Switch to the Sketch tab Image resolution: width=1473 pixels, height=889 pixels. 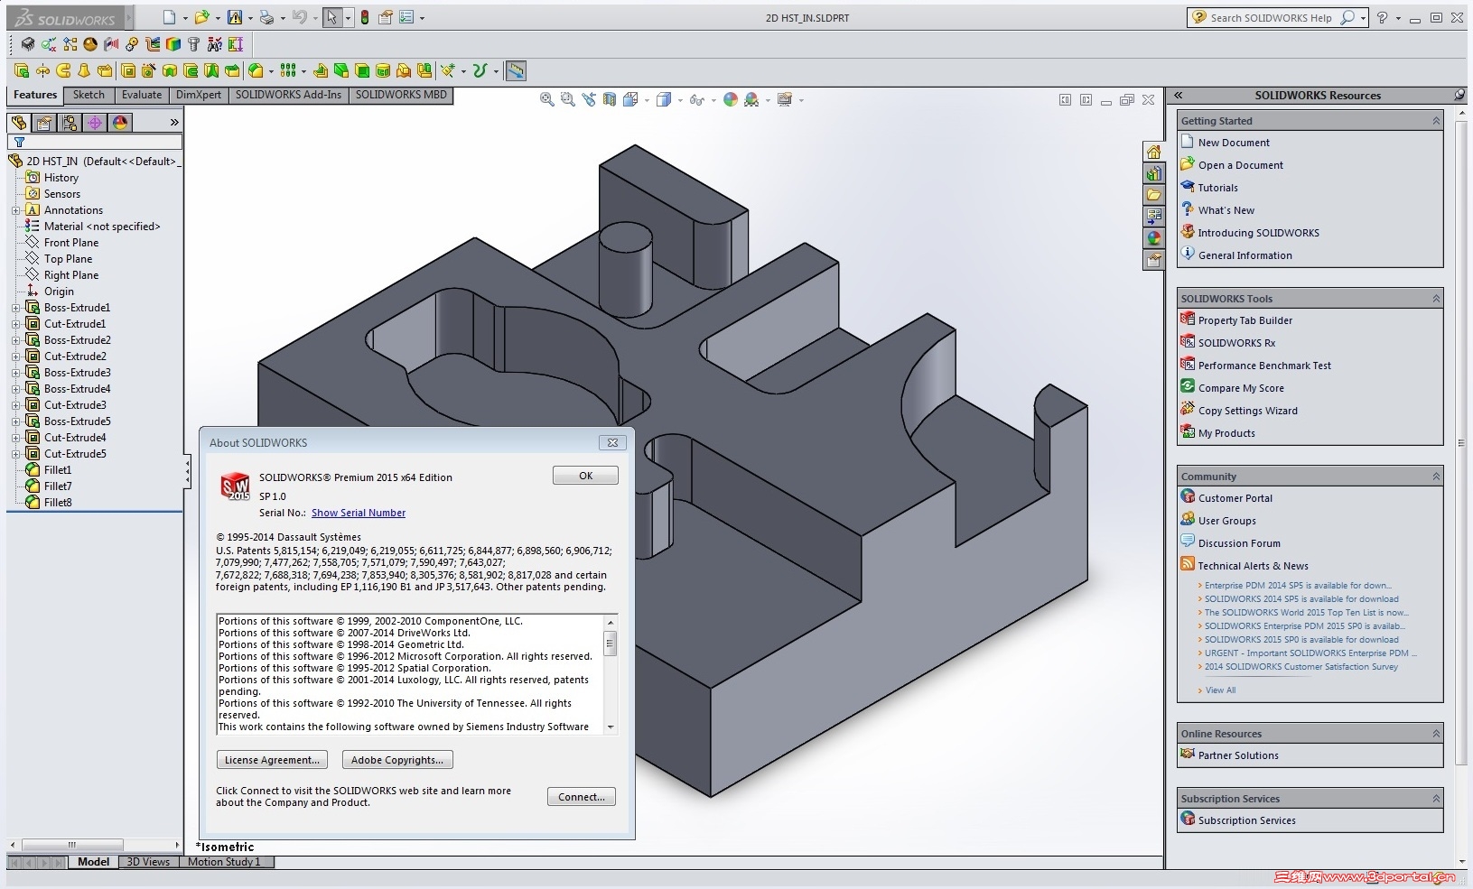89,95
